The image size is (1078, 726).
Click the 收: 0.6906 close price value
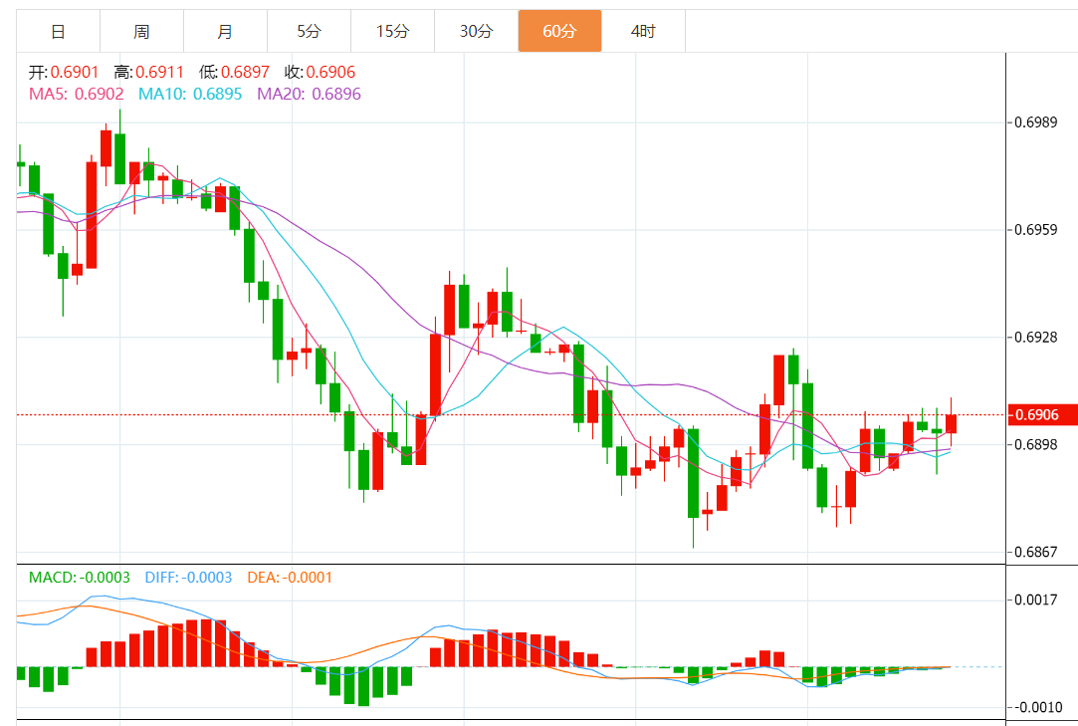tap(320, 73)
